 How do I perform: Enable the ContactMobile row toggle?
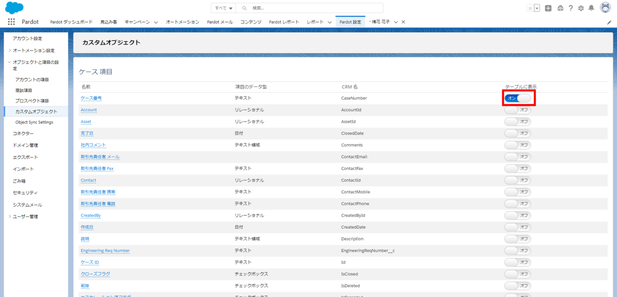518,192
